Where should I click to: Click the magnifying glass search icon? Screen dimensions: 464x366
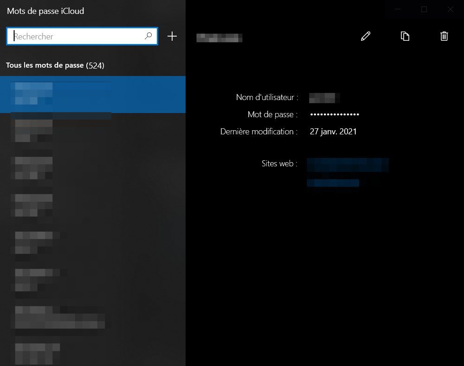point(148,36)
